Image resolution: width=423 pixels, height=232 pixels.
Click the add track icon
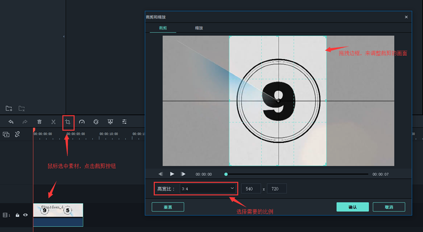tap(6, 134)
